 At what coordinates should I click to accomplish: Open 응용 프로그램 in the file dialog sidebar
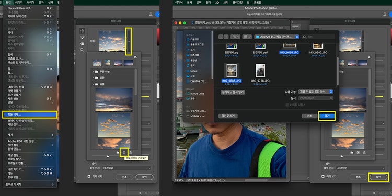(x=195, y=44)
